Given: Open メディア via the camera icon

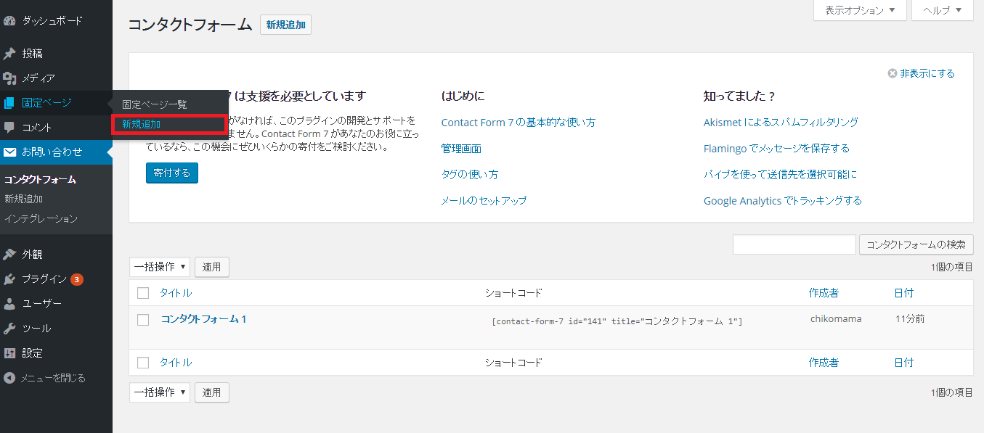Looking at the screenshot, I should [x=10, y=78].
